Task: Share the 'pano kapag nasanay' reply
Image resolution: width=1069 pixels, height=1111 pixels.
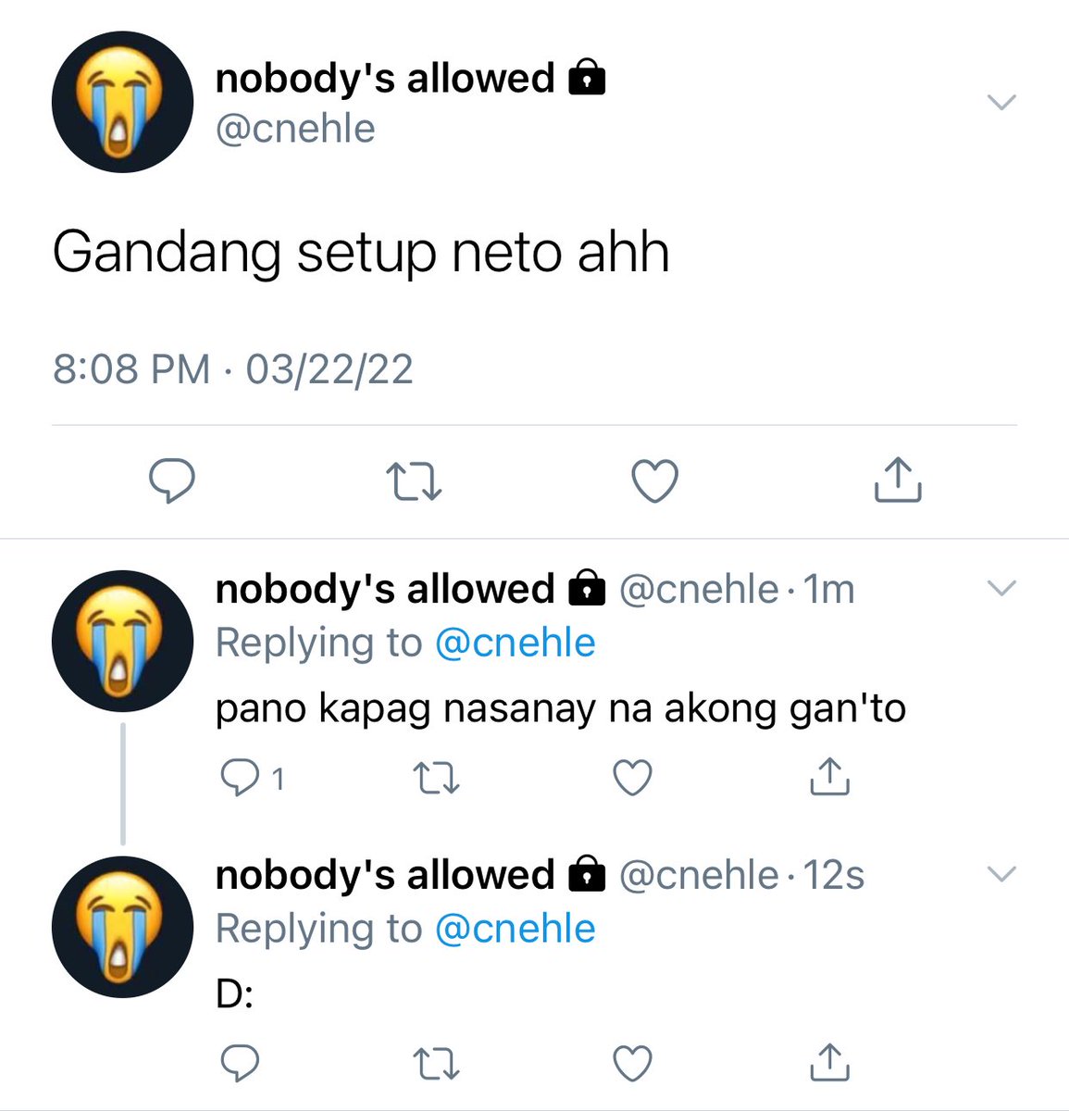Action: (x=829, y=777)
